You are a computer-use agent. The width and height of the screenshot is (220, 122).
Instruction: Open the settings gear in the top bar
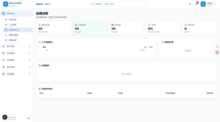[x=190, y=4]
